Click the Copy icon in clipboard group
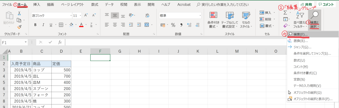The width and height of the screenshot is (339, 108). pyautogui.click(x=19, y=20)
